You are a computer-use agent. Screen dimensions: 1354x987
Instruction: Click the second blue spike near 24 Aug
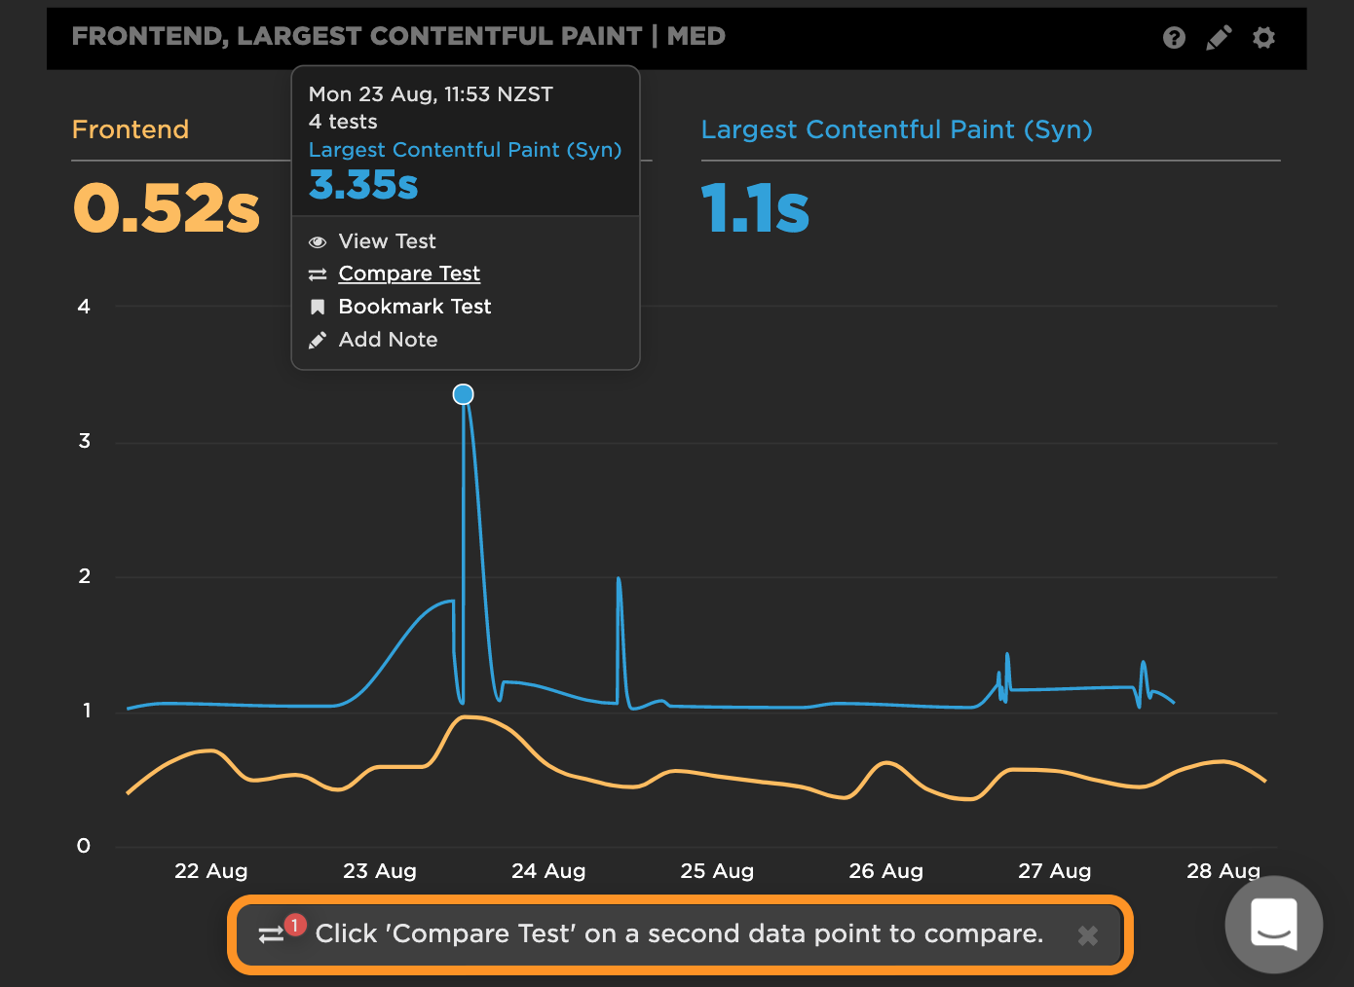point(619,580)
